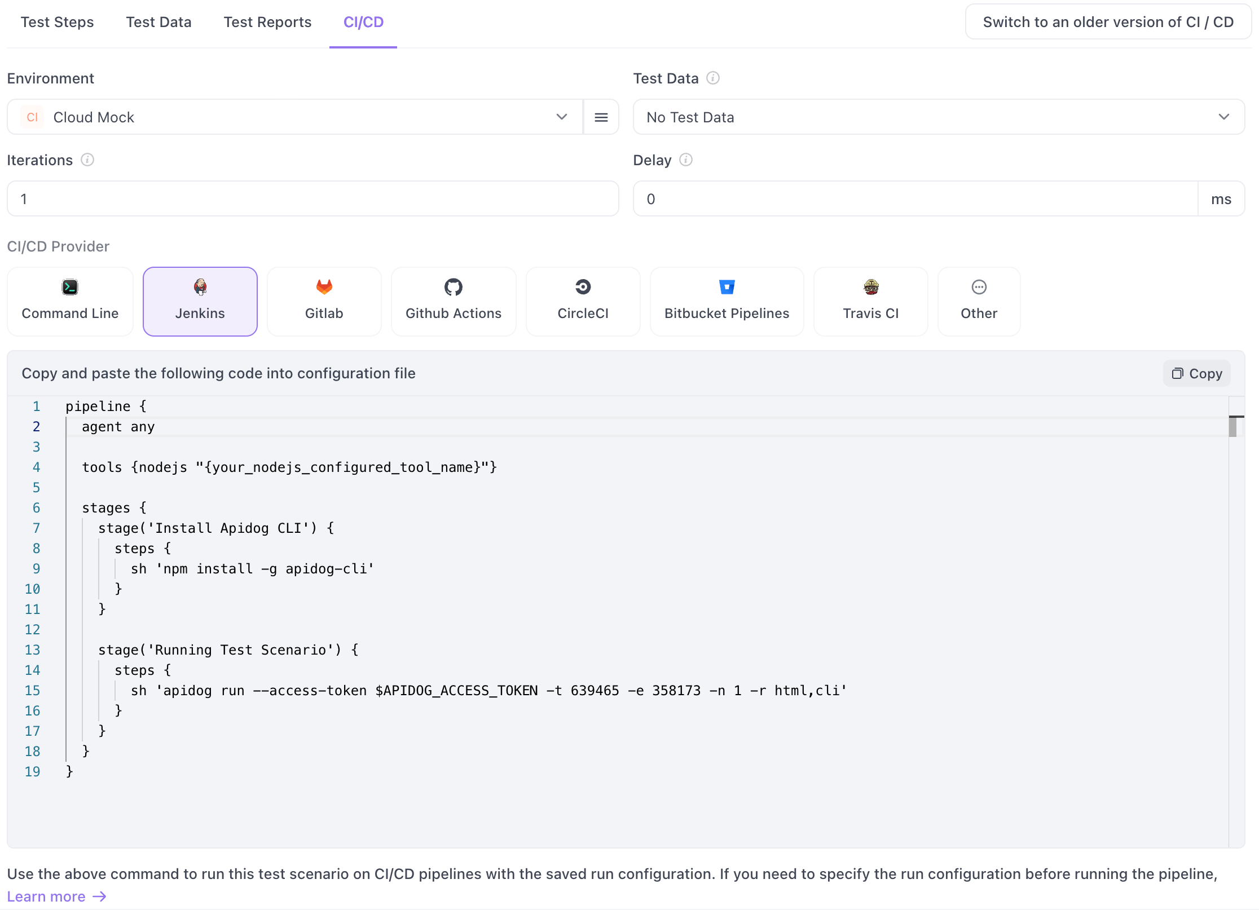Switch to the Test Steps tab

coord(57,23)
